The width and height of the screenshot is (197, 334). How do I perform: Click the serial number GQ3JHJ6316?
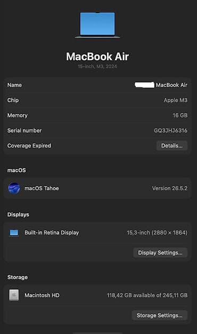coord(170,131)
